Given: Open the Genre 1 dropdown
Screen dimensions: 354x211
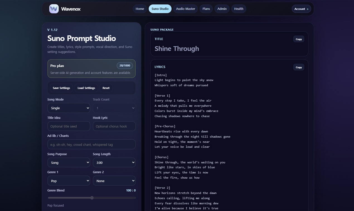Looking at the screenshot, I should coord(69,181).
